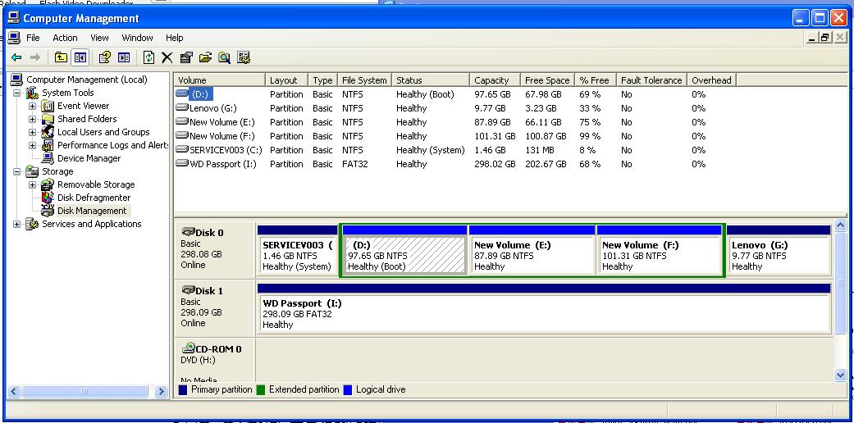The width and height of the screenshot is (854, 423).
Task: Click the Computer Management title bar icon
Action: coord(14,18)
